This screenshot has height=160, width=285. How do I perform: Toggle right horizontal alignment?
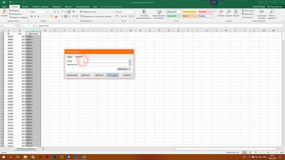pos(69,16)
